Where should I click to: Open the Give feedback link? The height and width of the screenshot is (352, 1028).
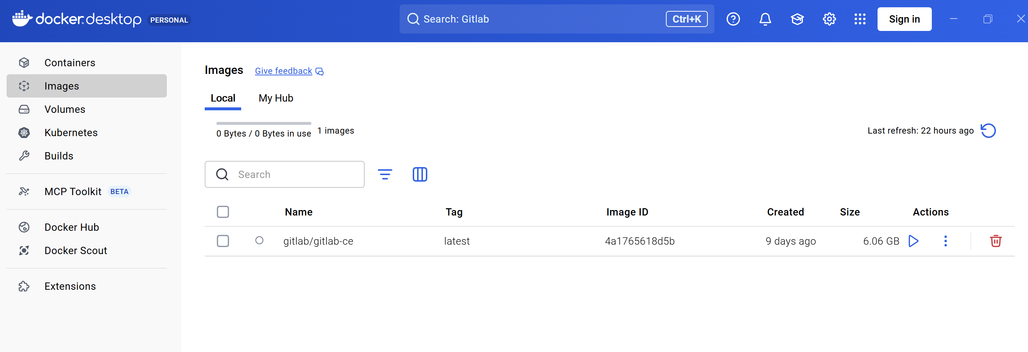pyautogui.click(x=283, y=71)
